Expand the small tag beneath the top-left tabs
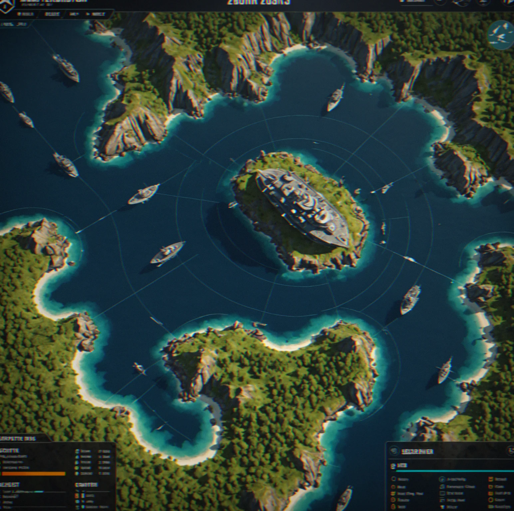The width and height of the screenshot is (514, 511). pyautogui.click(x=13, y=24)
